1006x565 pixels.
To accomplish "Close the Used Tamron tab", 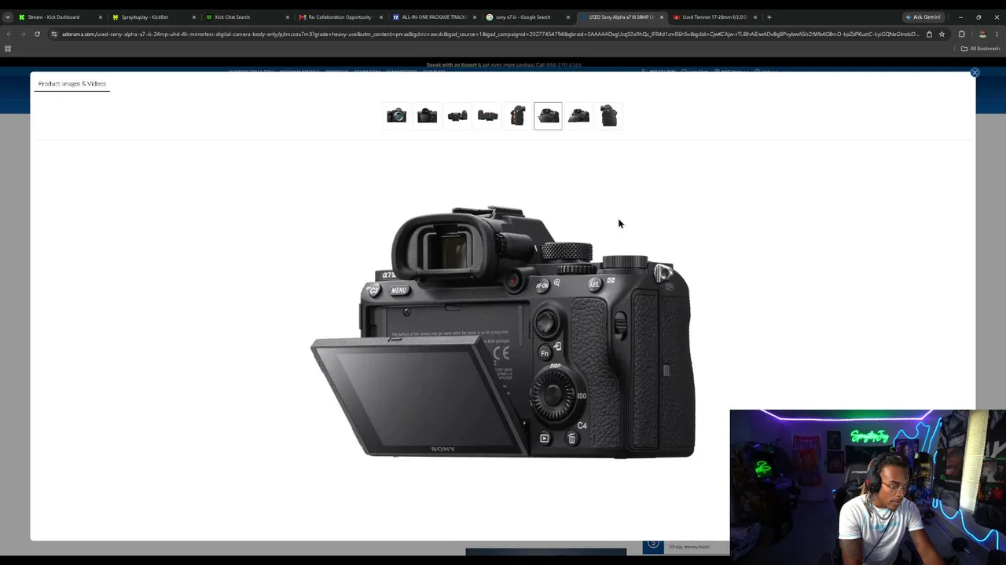I will click(754, 17).
